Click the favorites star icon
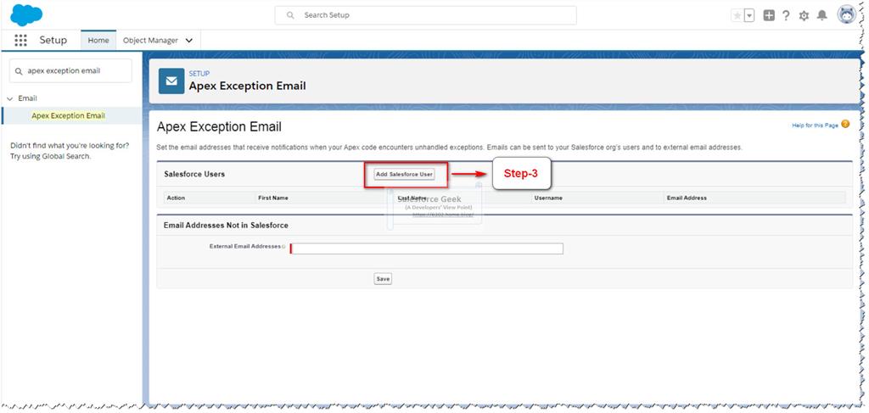 (737, 15)
